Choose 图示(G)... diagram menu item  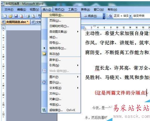pyautogui.click(x=61, y=83)
